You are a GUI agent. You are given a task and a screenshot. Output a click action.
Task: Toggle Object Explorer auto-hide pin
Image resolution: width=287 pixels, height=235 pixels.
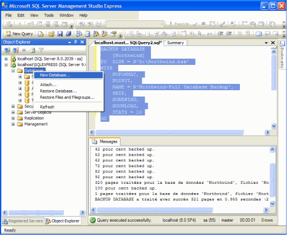tap(76, 42)
